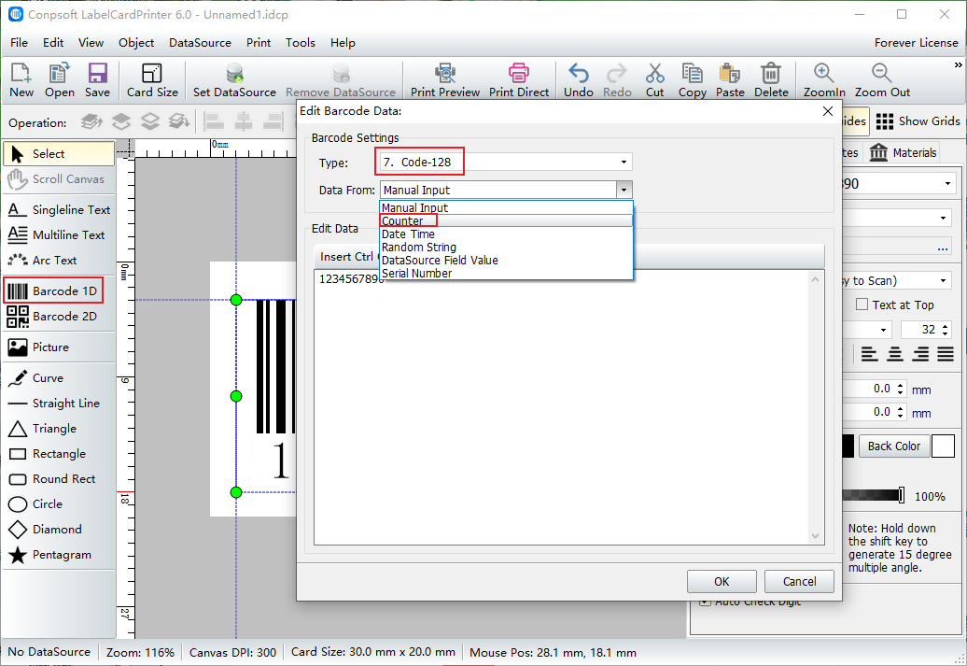967x666 pixels.
Task: Pick the Pentagram star tool
Action: (x=59, y=555)
